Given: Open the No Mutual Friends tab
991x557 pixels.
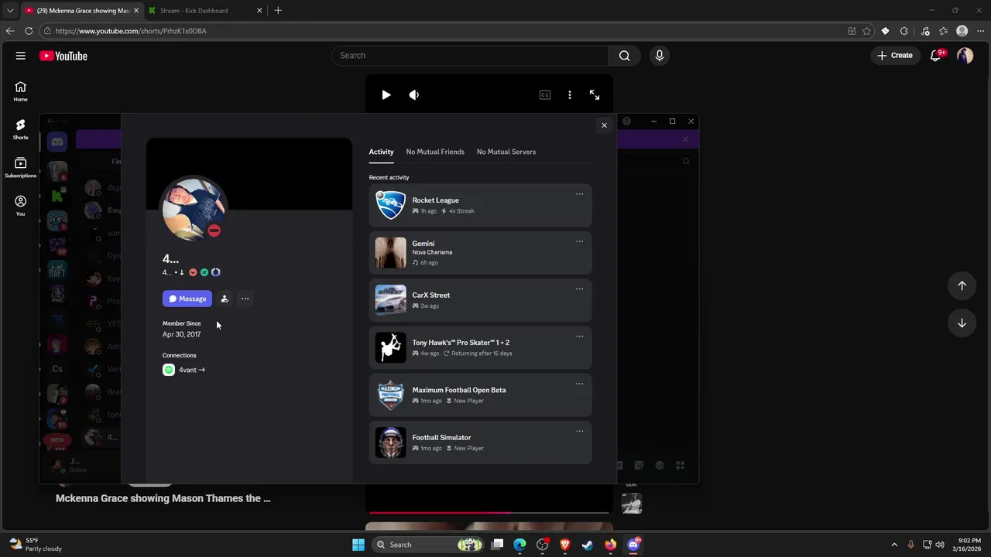Looking at the screenshot, I should point(435,152).
